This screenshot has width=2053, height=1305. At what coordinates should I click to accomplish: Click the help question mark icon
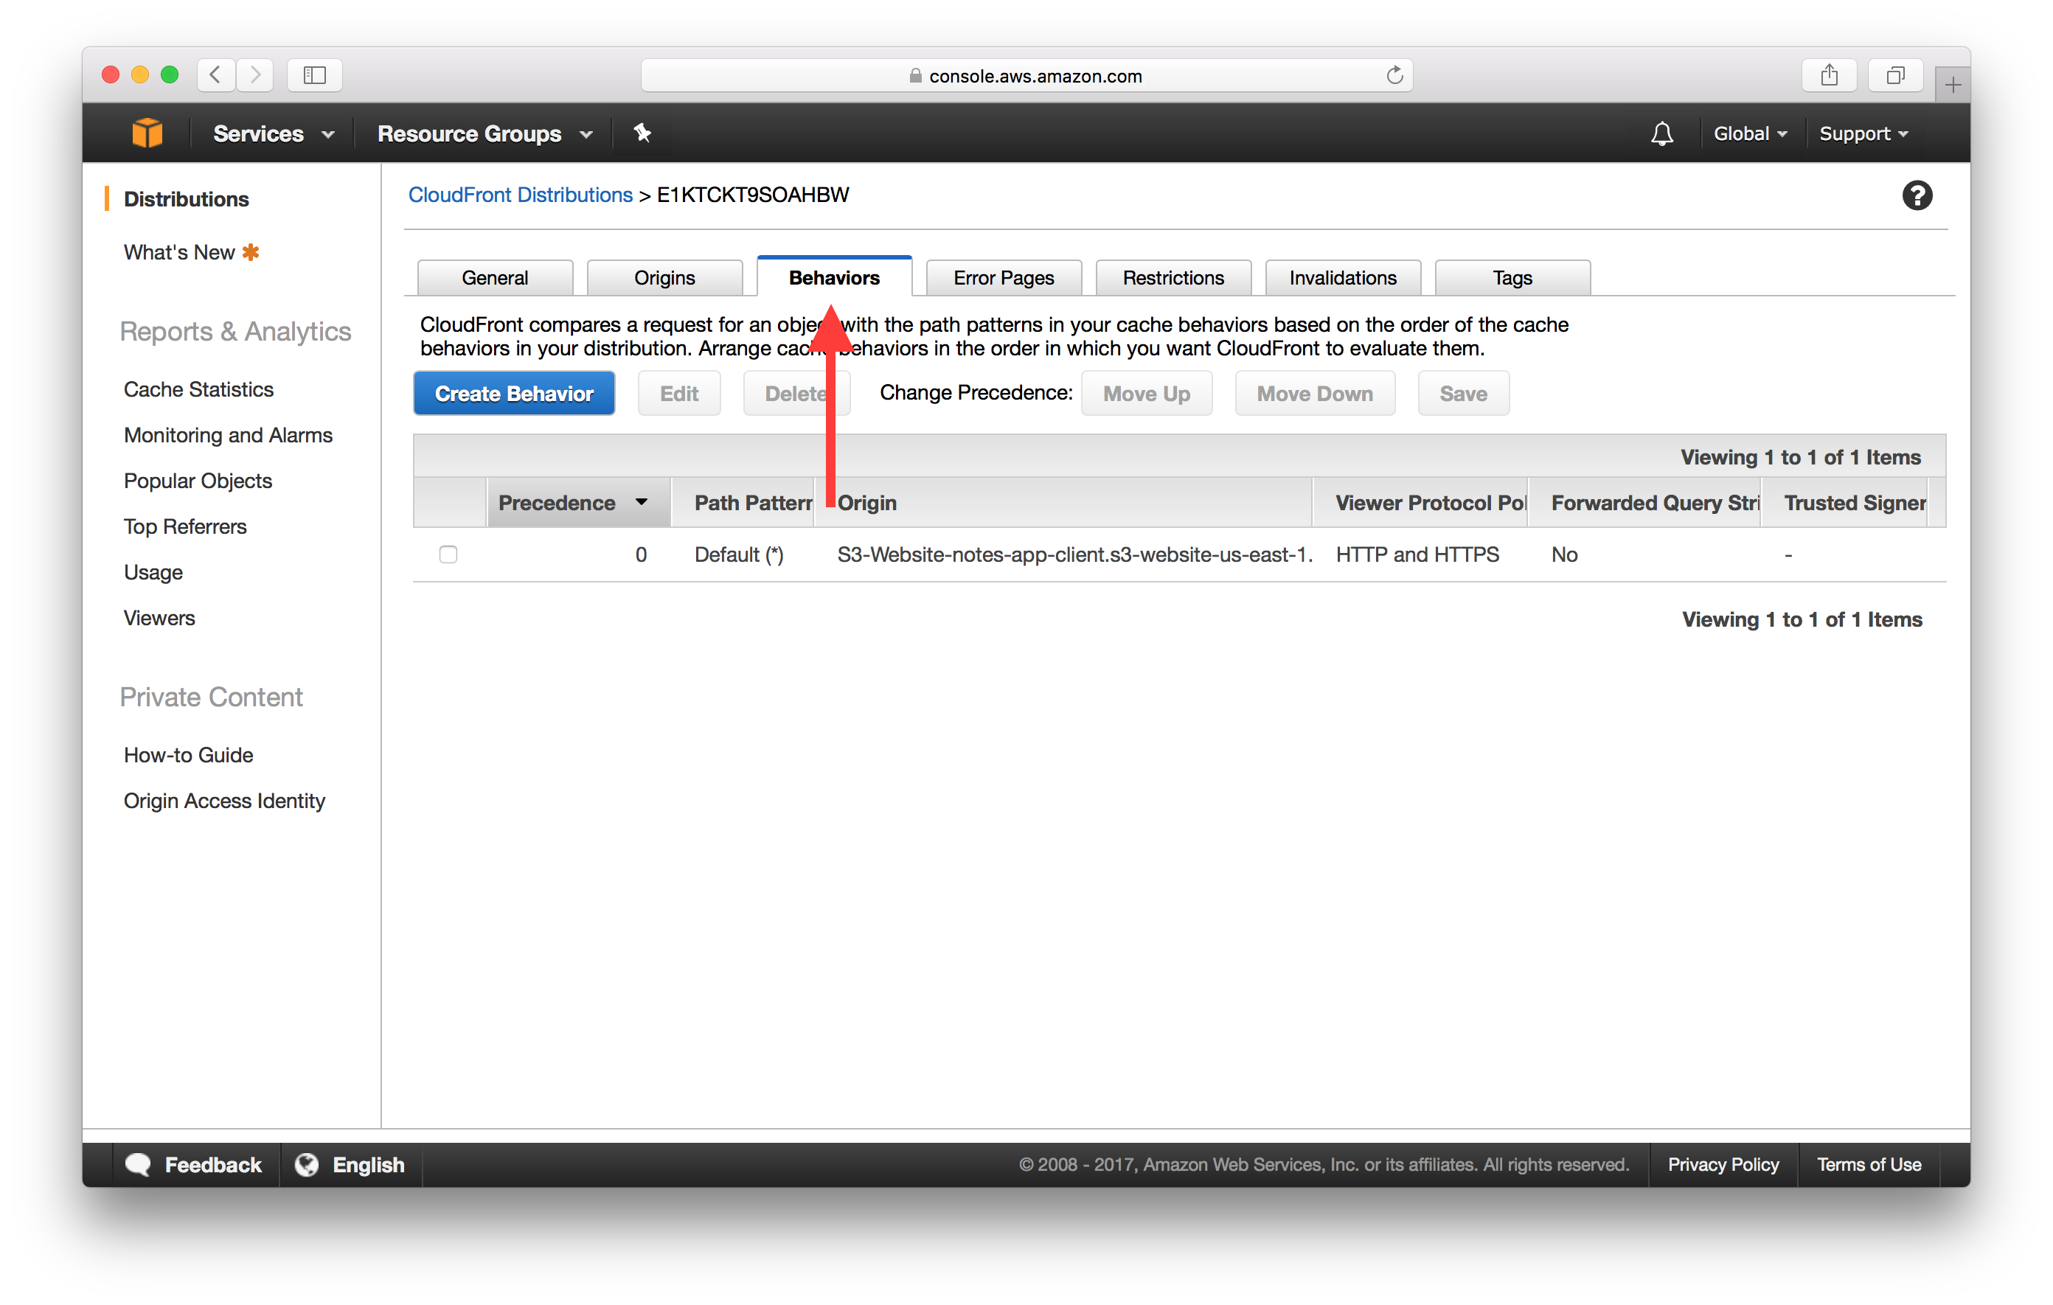pyautogui.click(x=1915, y=196)
